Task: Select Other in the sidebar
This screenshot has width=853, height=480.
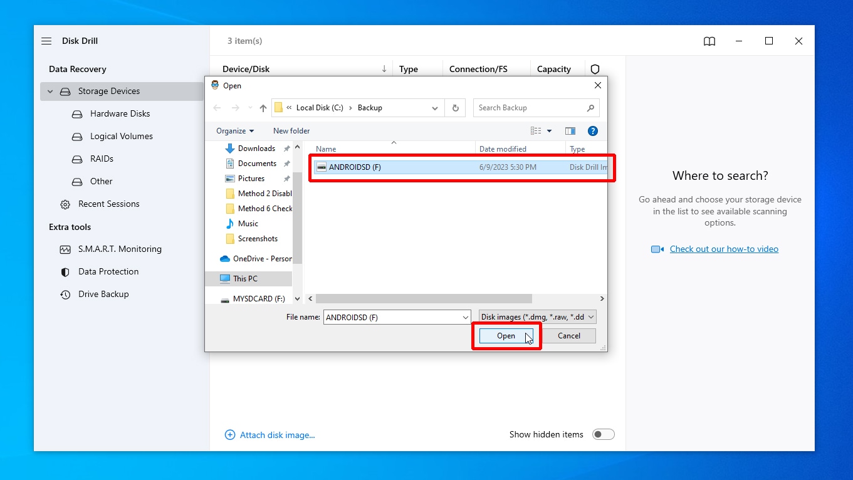Action: pos(101,182)
